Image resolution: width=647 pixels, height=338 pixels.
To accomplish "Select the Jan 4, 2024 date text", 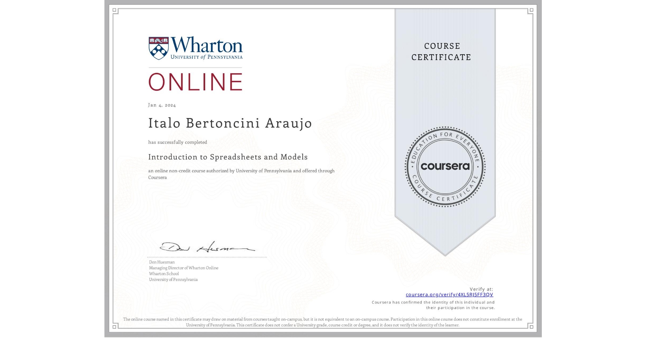I will pyautogui.click(x=162, y=105).
